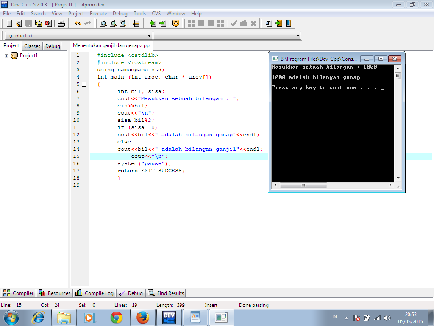Click the Undo arrow icon
434x326 pixels.
coord(78,23)
